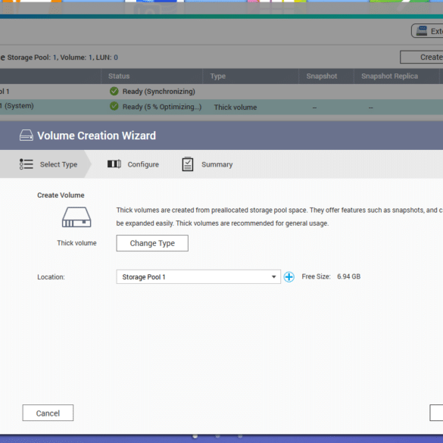Click the Create button in the background window
The height and width of the screenshot is (443, 443).
pyautogui.click(x=422, y=57)
